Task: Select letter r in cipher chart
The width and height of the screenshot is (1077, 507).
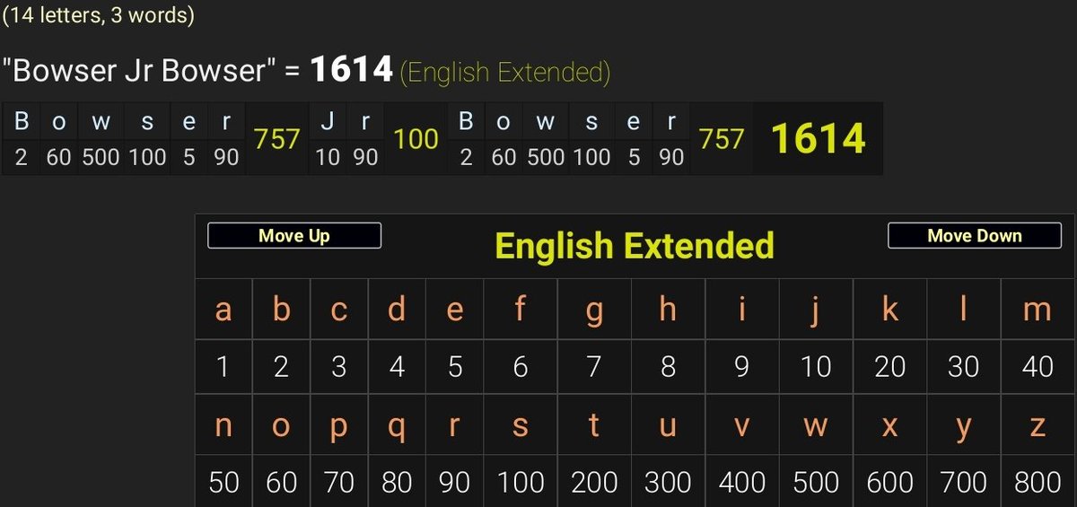Action: [454, 425]
